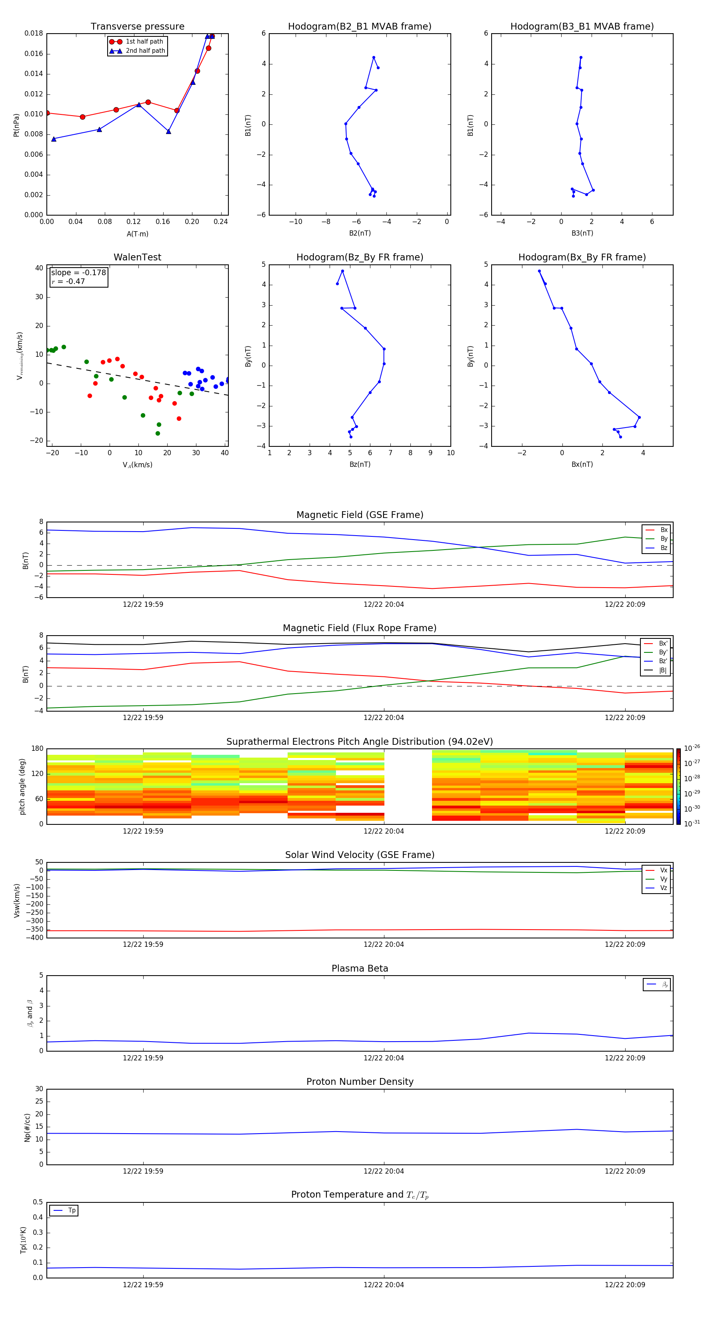Click the dashed regression line in WalenTest plot
Viewport: 720px width, 1320px height.
point(137,379)
